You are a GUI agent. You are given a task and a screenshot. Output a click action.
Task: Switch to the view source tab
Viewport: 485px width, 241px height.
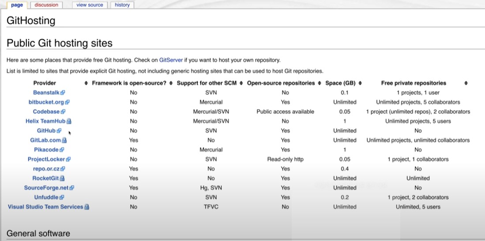(90, 5)
